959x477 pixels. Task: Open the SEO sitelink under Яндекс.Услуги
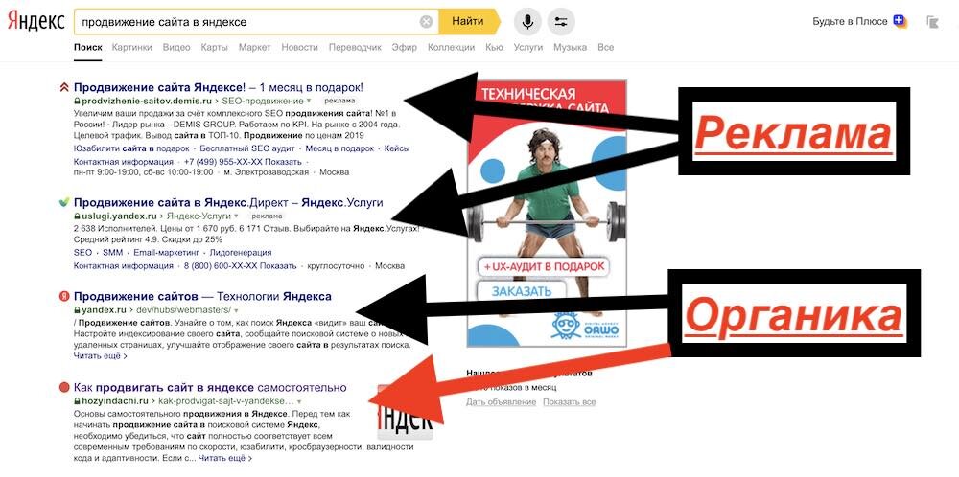[83, 252]
